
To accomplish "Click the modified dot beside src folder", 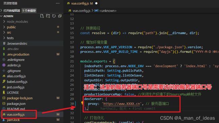I will coord(58,32).
